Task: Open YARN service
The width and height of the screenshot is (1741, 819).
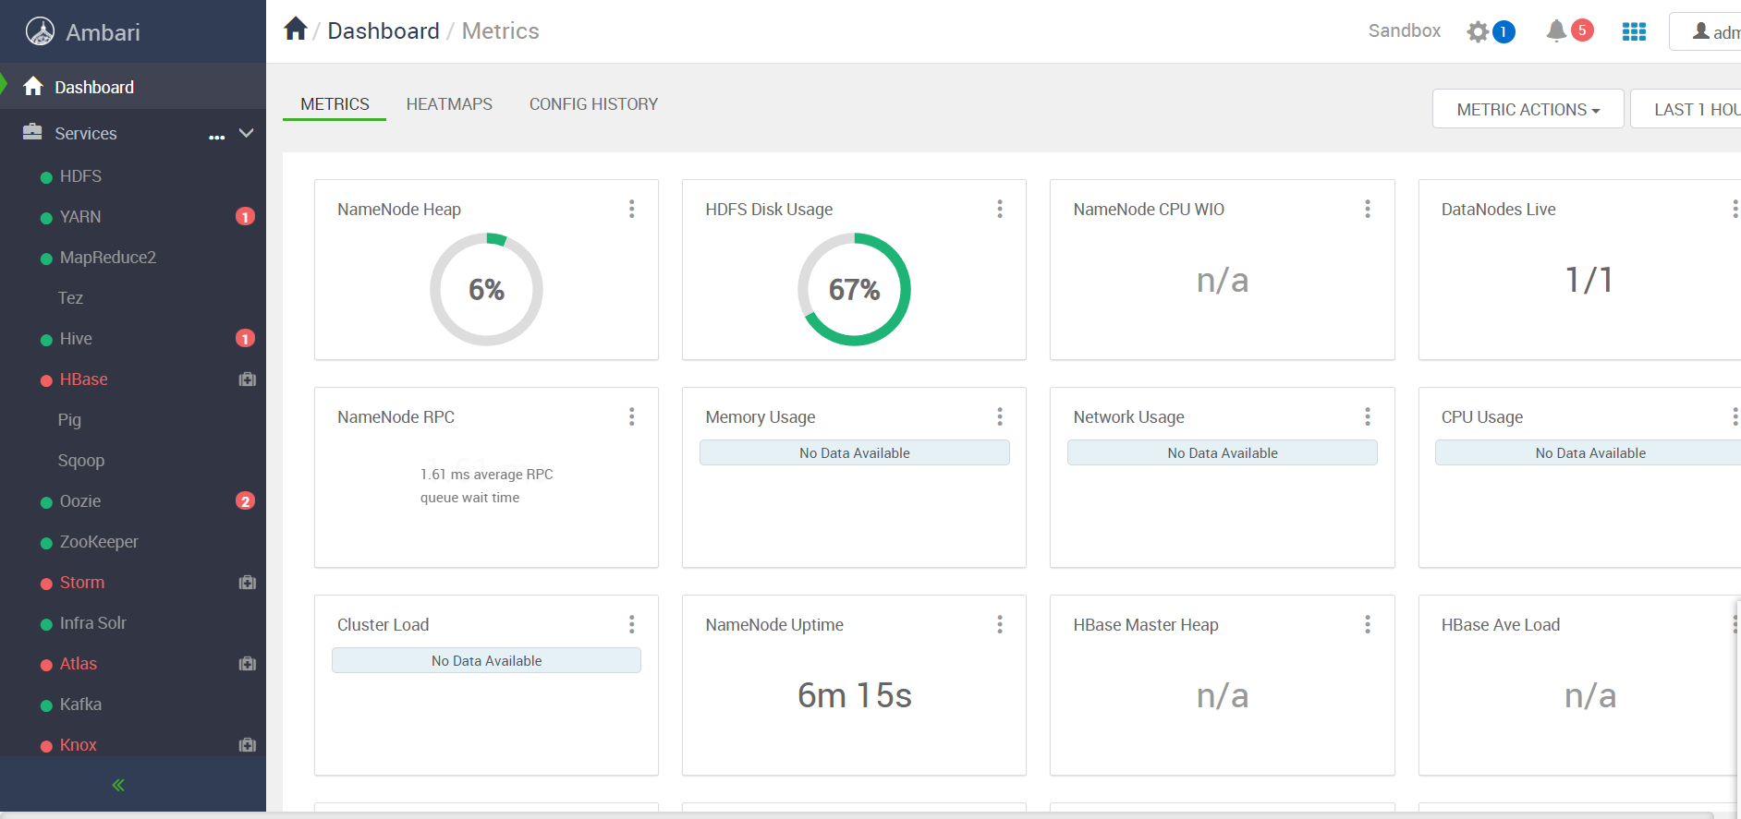Action: (80, 217)
